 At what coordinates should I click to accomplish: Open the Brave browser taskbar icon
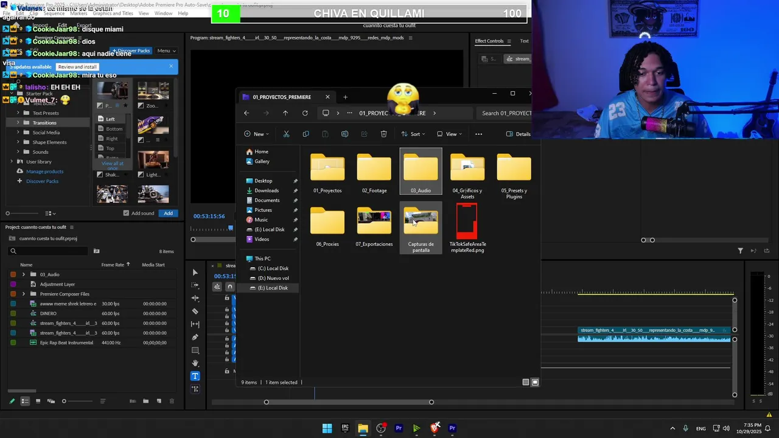tap(435, 428)
